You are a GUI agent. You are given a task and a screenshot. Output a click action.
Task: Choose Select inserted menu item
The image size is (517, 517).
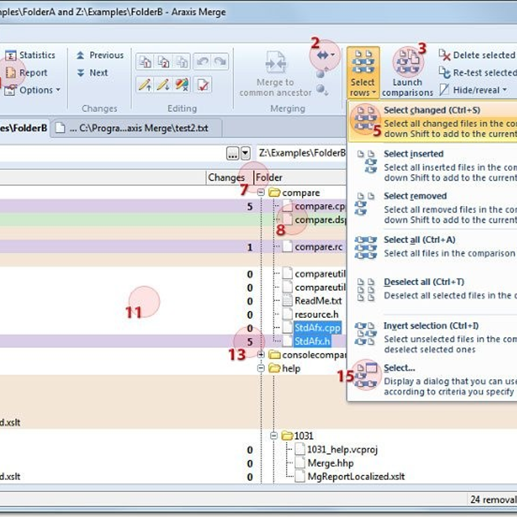[x=433, y=165]
